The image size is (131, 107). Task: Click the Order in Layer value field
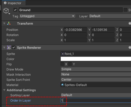point(96,100)
